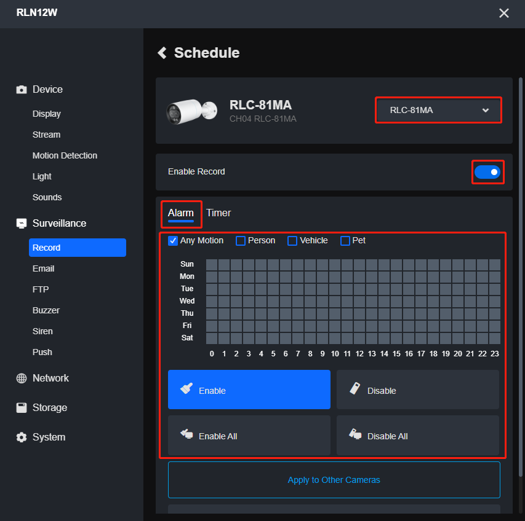Switch to the Timer tab
Viewport: 525px width, 521px height.
[x=218, y=213]
